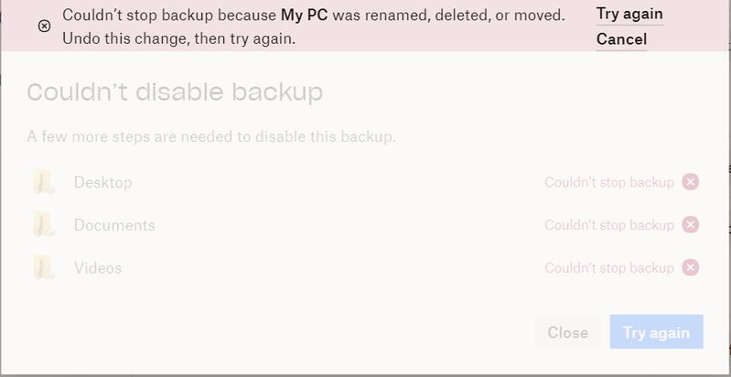Click the bold "My PC" text in banner

pyautogui.click(x=304, y=16)
